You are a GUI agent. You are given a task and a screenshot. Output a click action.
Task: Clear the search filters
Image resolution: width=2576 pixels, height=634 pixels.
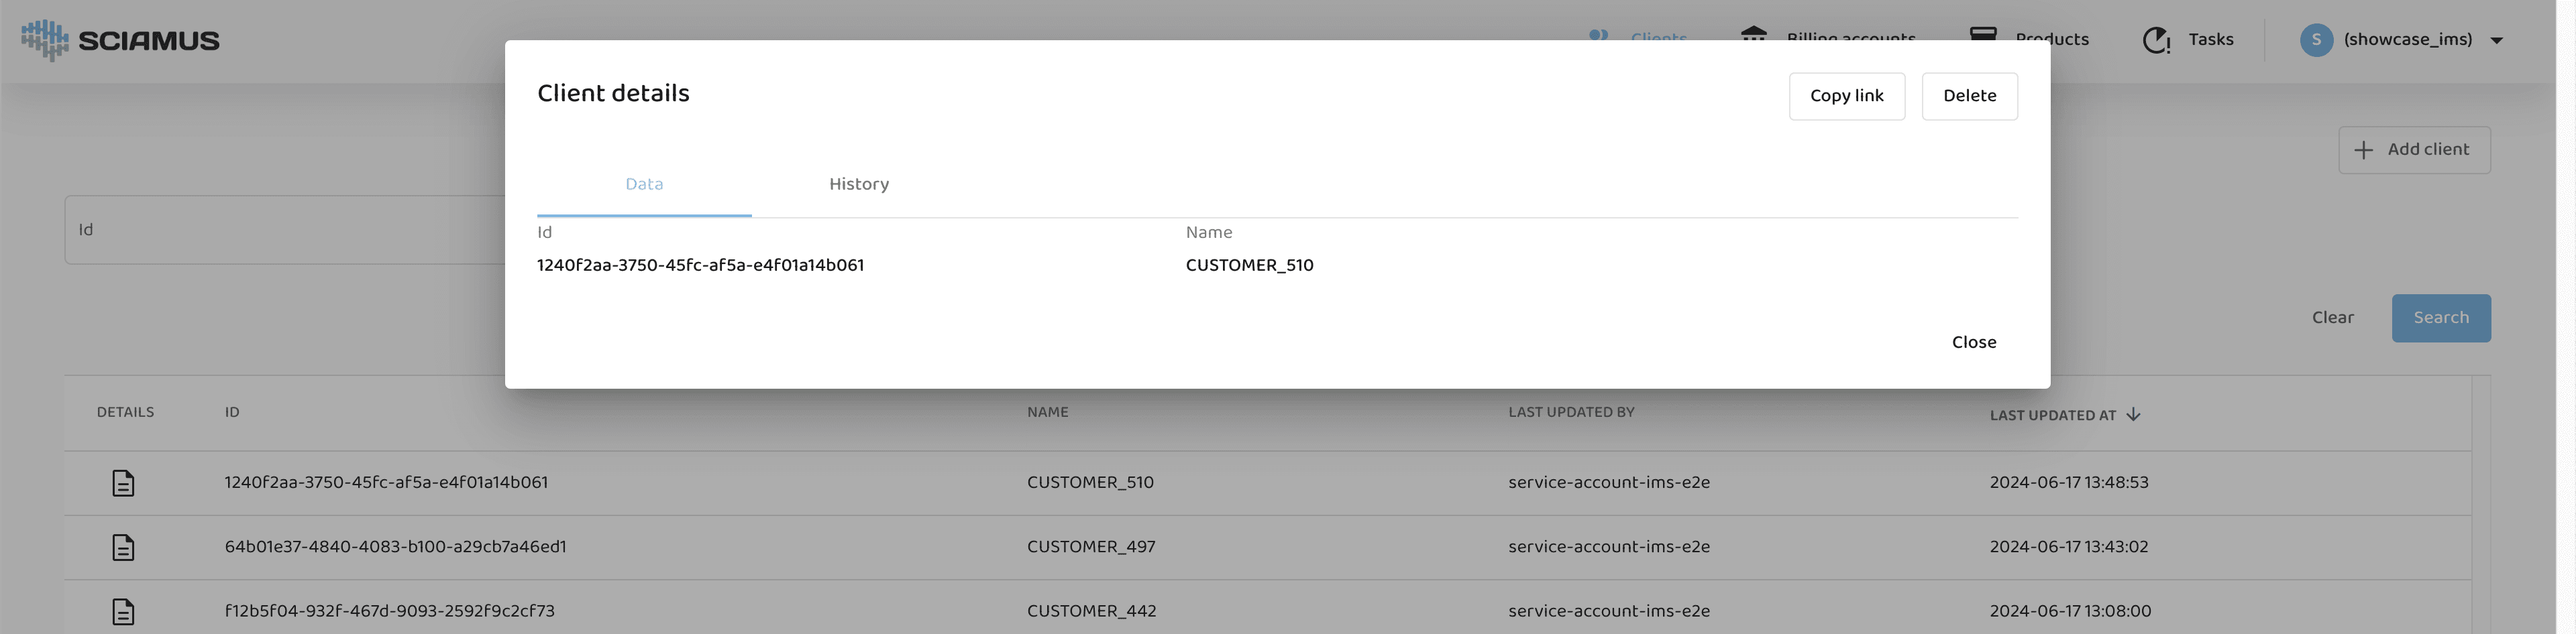(2332, 318)
